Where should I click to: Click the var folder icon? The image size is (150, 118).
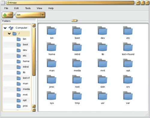coord(128,95)
